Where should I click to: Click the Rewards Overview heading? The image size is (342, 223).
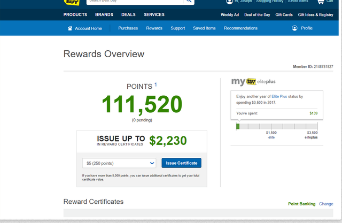(104, 54)
